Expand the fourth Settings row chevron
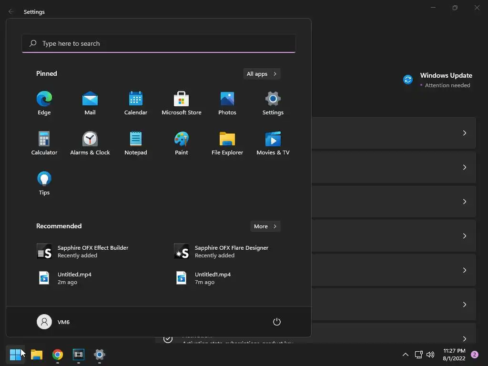The image size is (488, 366). tap(464, 236)
